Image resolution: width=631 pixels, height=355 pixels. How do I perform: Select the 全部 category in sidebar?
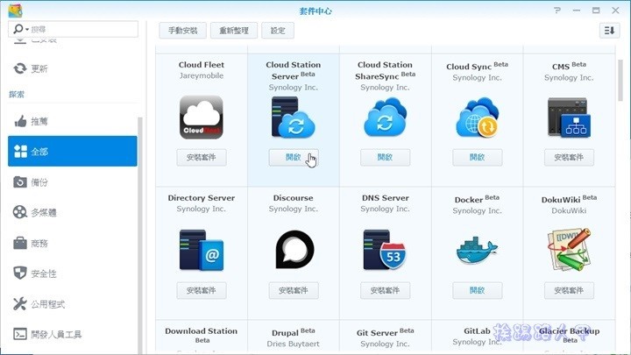pos(73,152)
